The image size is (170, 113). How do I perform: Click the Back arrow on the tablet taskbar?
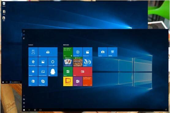29,110
